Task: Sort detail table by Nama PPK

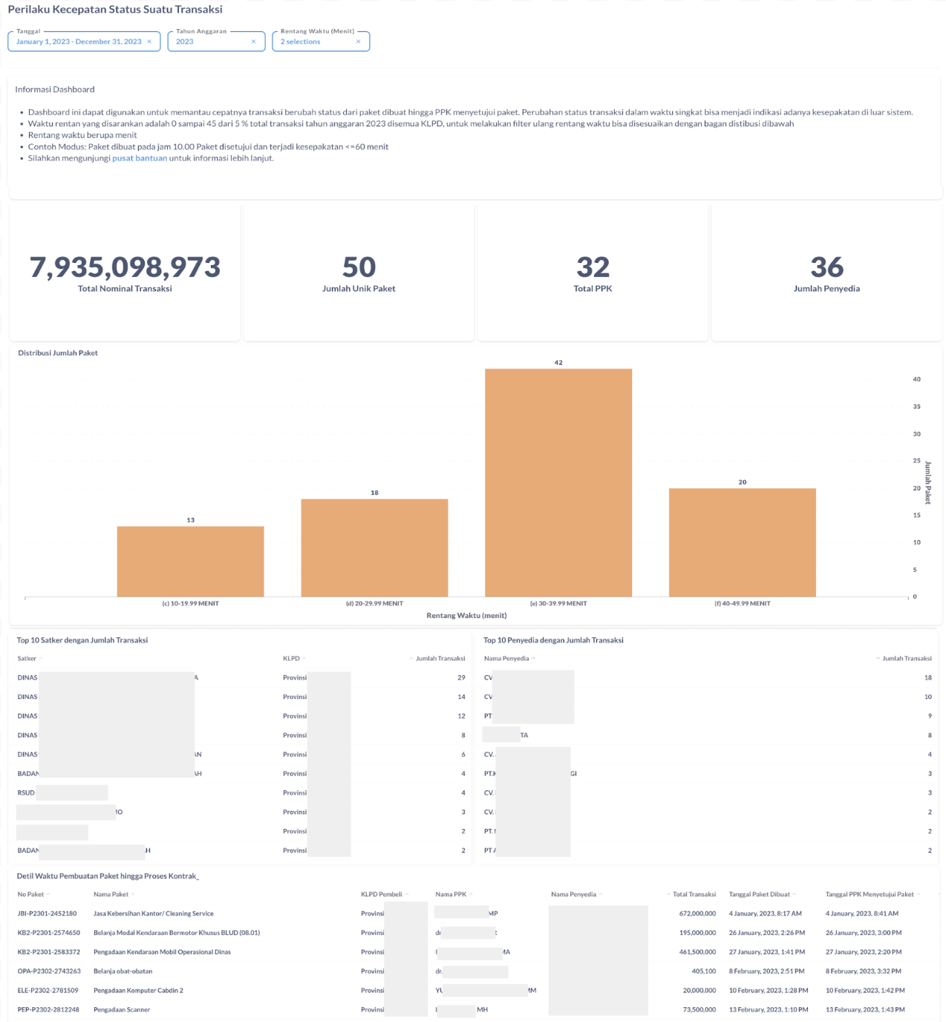Action: (451, 895)
